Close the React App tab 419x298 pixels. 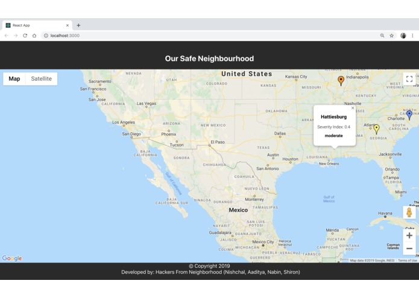68,25
